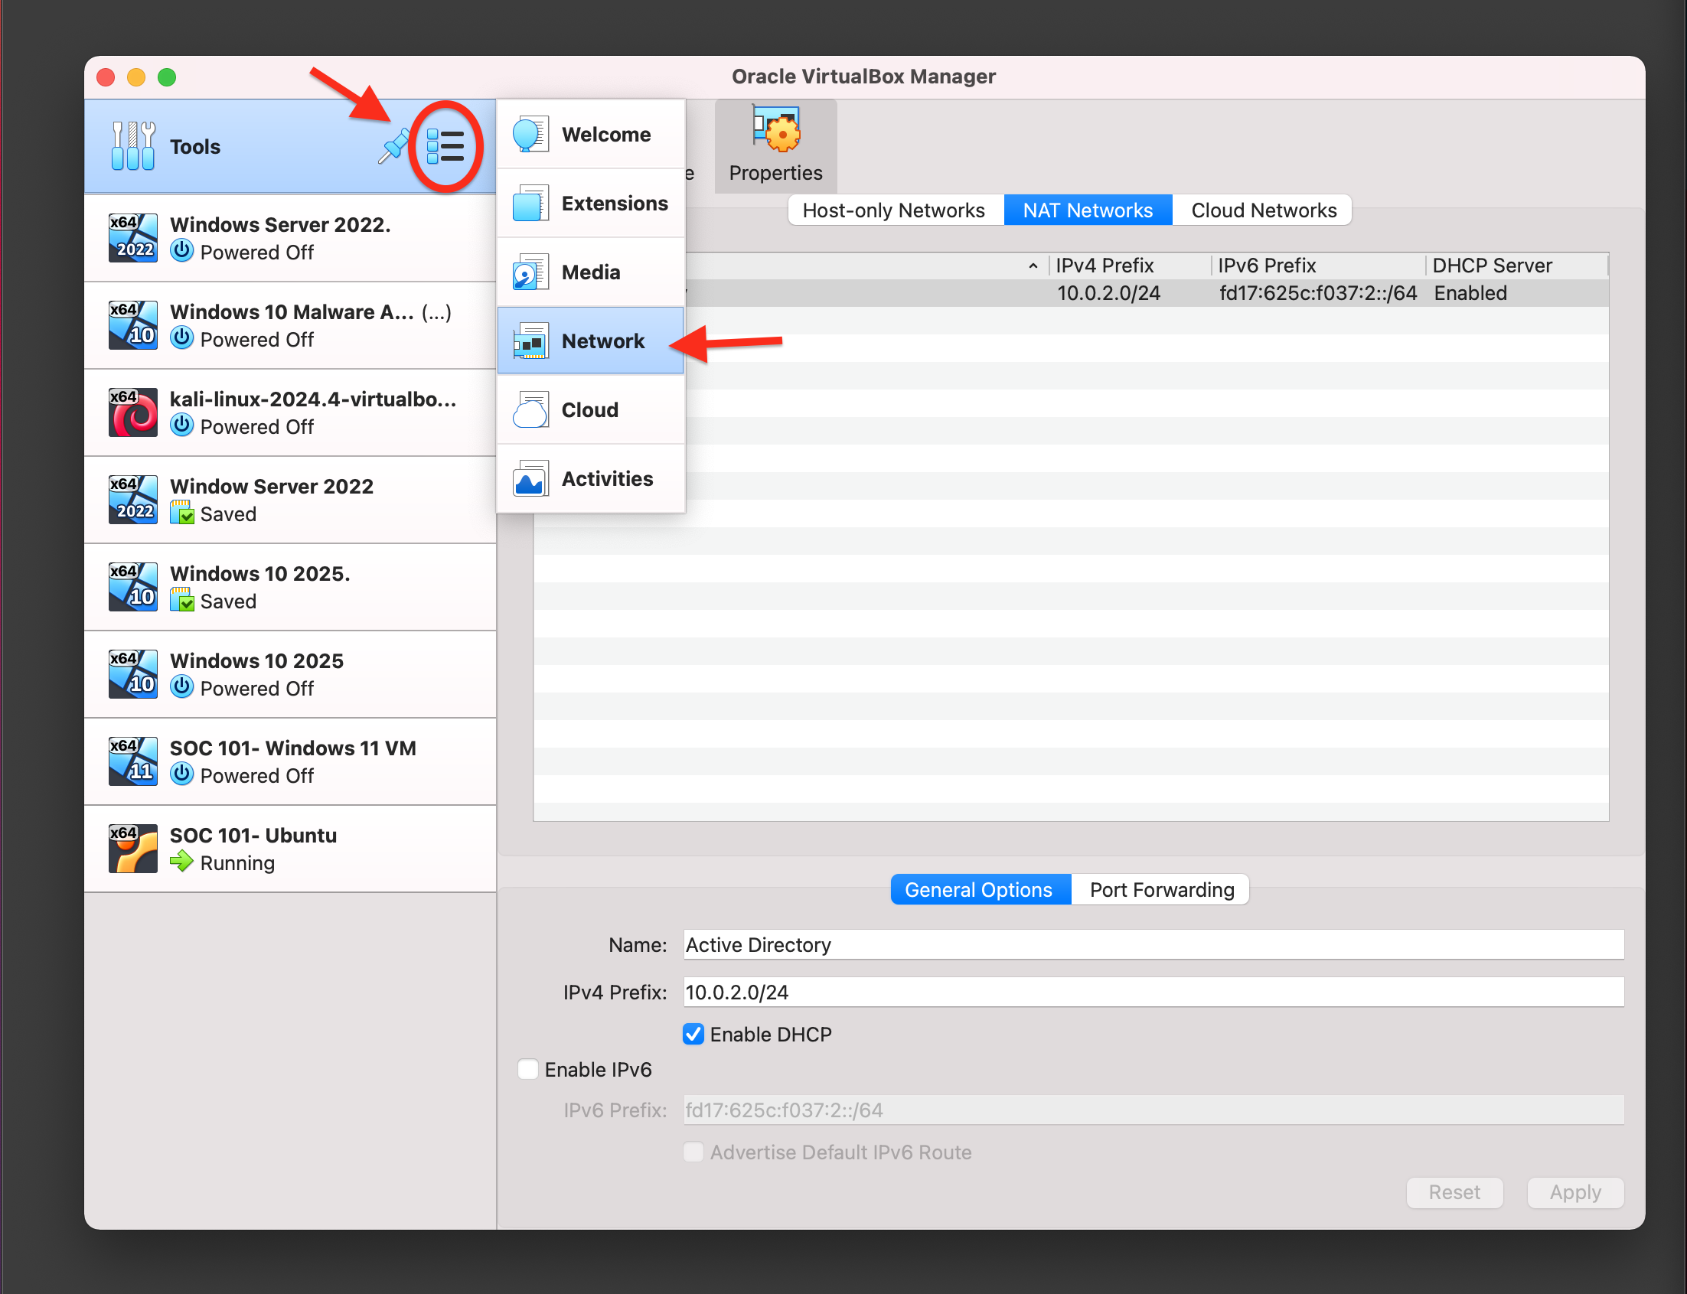The image size is (1687, 1294).
Task: Click the power icon under kali-linux VM
Action: pyautogui.click(x=182, y=425)
